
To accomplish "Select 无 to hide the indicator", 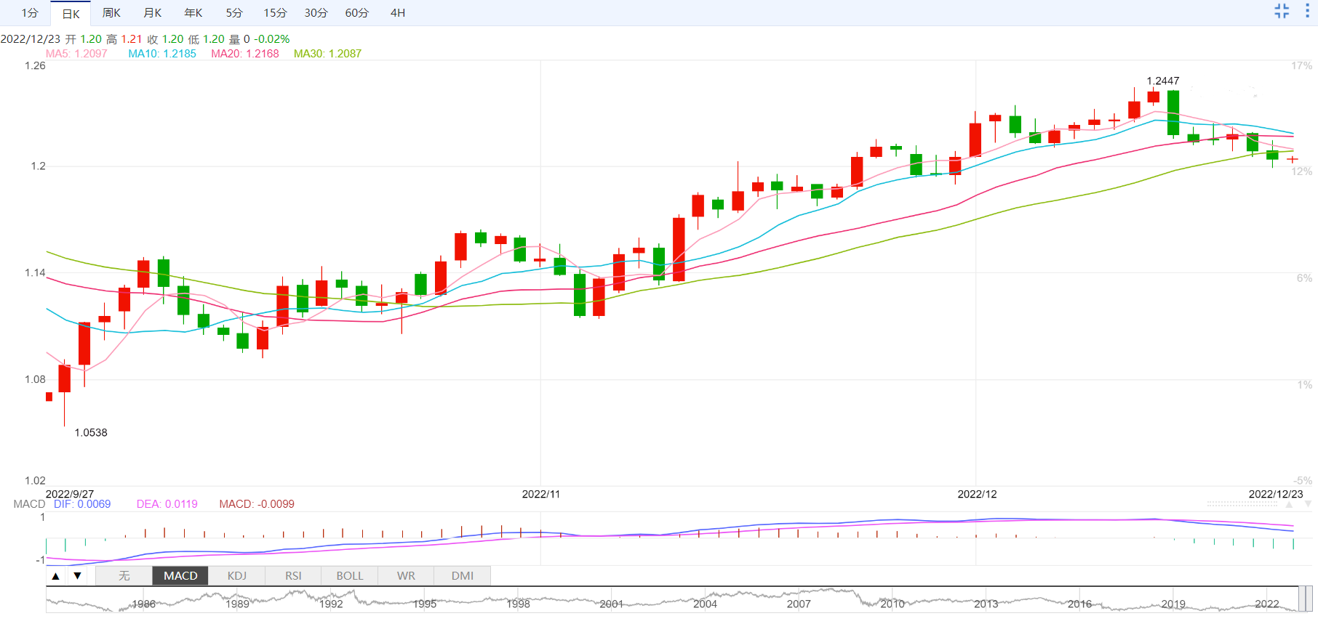I will tap(124, 576).
